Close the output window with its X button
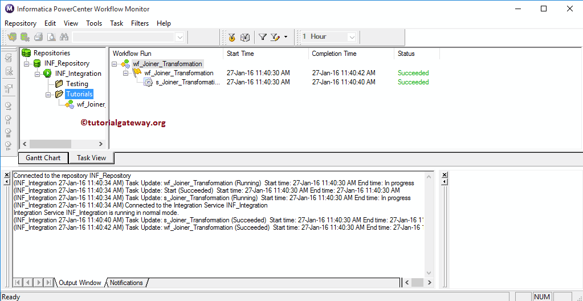This screenshot has width=583, height=301. coord(6,175)
